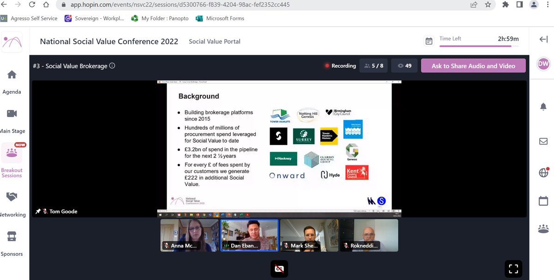The width and height of the screenshot is (554, 280).
Task: Click the pin icon next to Tom Goode
Action: coord(38,211)
